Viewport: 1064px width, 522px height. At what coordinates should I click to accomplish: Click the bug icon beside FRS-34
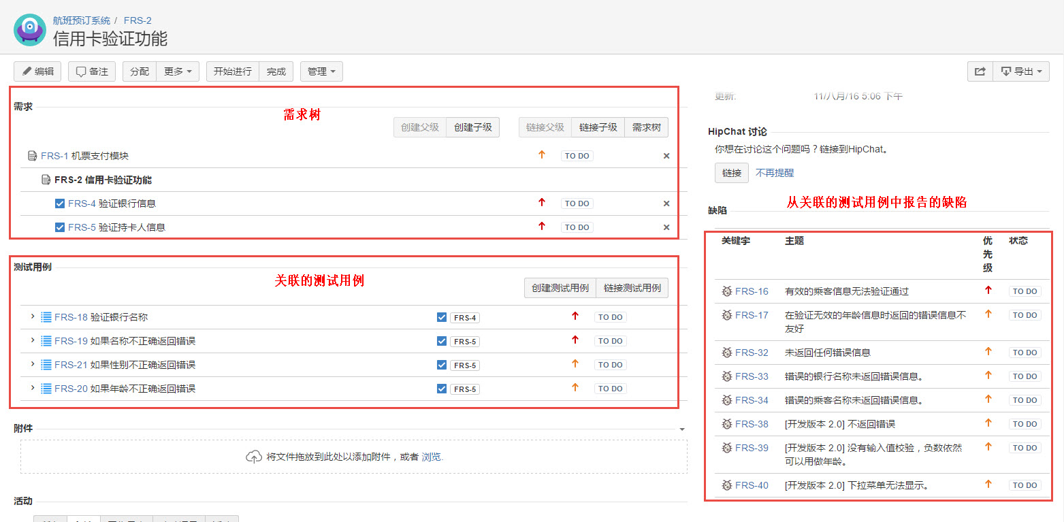[x=727, y=400]
